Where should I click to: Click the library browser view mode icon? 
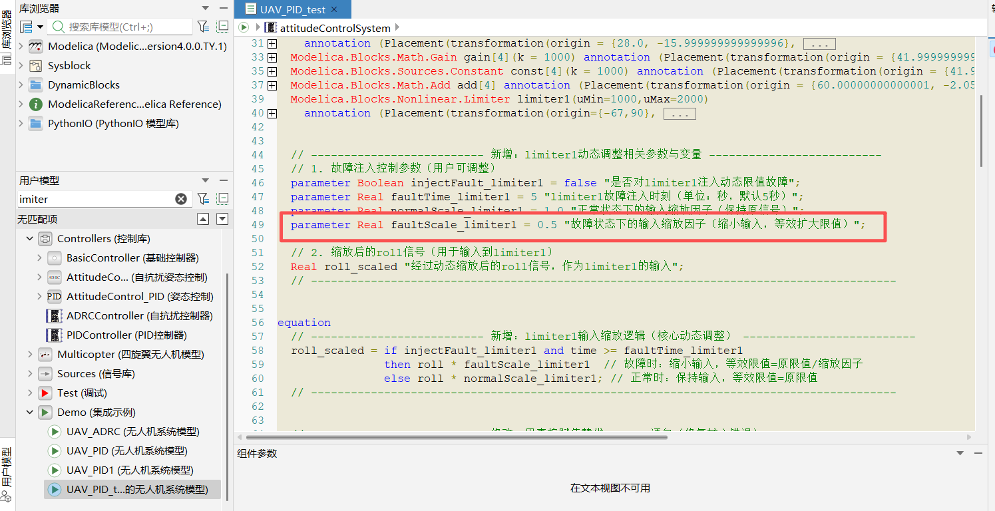[x=26, y=27]
